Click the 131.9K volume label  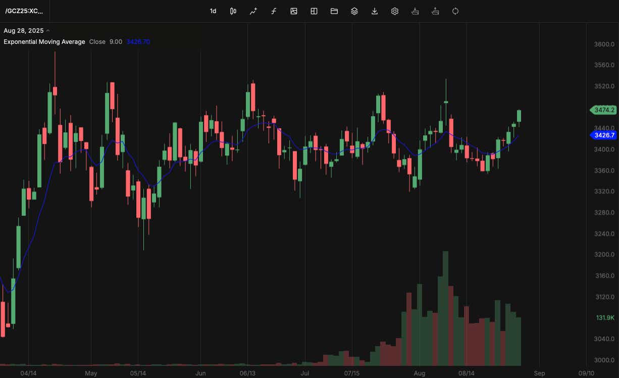pyautogui.click(x=605, y=318)
